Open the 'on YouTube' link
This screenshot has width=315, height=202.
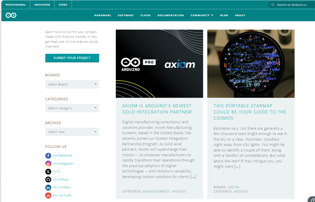click(62, 195)
